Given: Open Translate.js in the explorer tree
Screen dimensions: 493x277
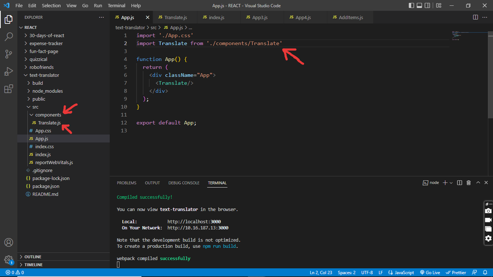Looking at the screenshot, I should [x=64, y=123].
